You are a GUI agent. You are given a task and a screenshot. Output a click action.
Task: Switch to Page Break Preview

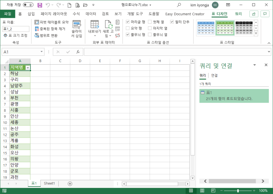[x=213, y=191]
